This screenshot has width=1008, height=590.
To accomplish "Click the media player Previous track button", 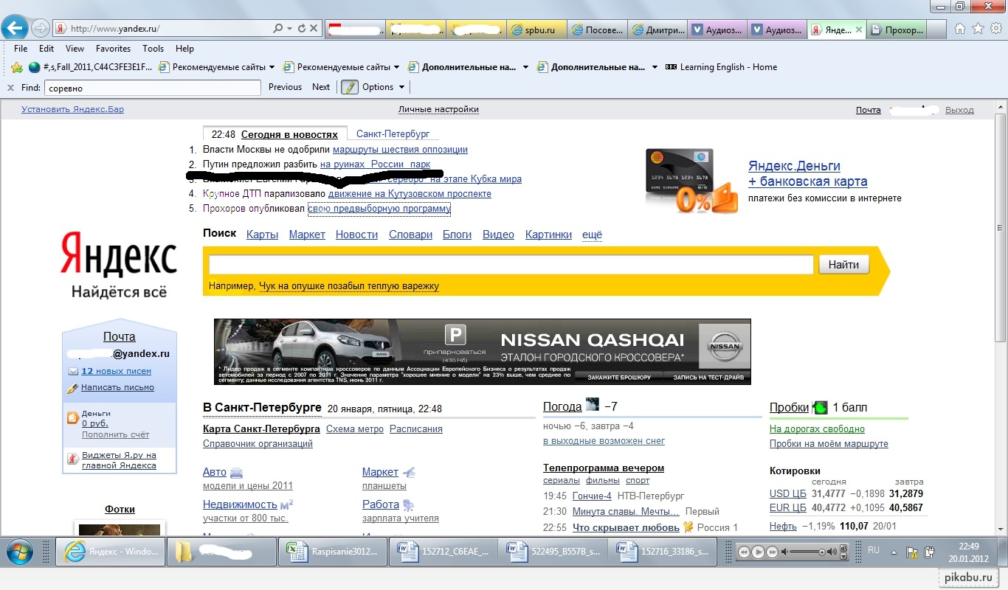I will [744, 552].
